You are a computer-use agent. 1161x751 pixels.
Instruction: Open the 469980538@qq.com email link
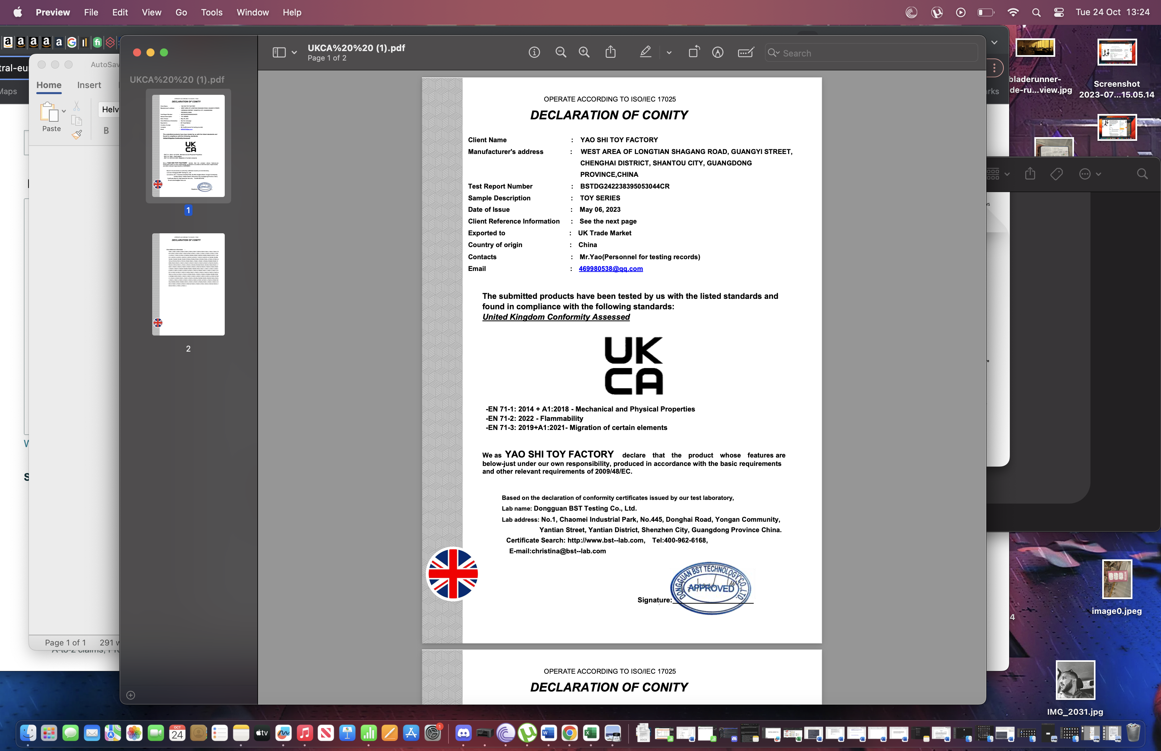[610, 269]
